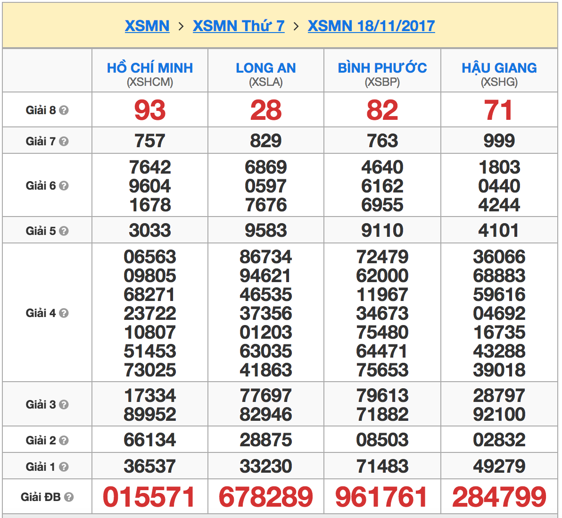The image size is (562, 518).
Task: Go to the XSMN Thứ 7 breadcrumb link
Action: click(239, 26)
